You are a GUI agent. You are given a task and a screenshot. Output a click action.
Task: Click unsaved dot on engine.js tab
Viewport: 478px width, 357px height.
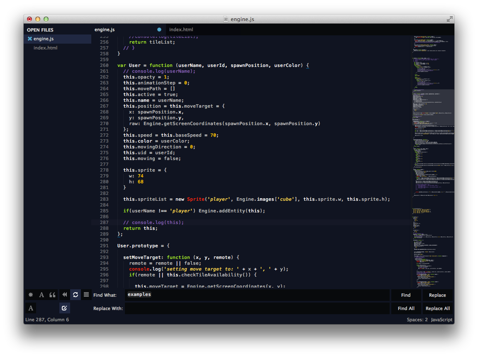[x=159, y=30]
